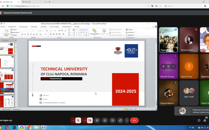Click Створити слайд button
This screenshot has height=130, width=209.
(x=6, y=32)
